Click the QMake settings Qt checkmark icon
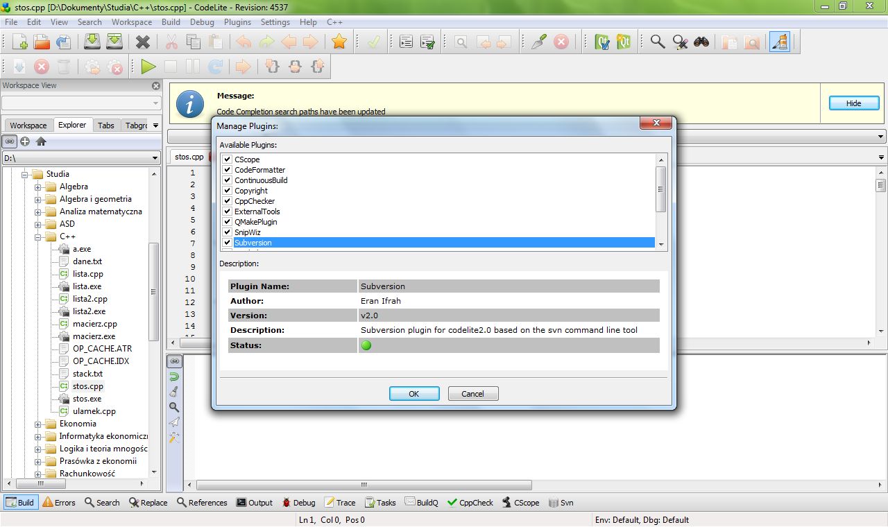Image resolution: width=888 pixels, height=527 pixels. pyautogui.click(x=602, y=42)
